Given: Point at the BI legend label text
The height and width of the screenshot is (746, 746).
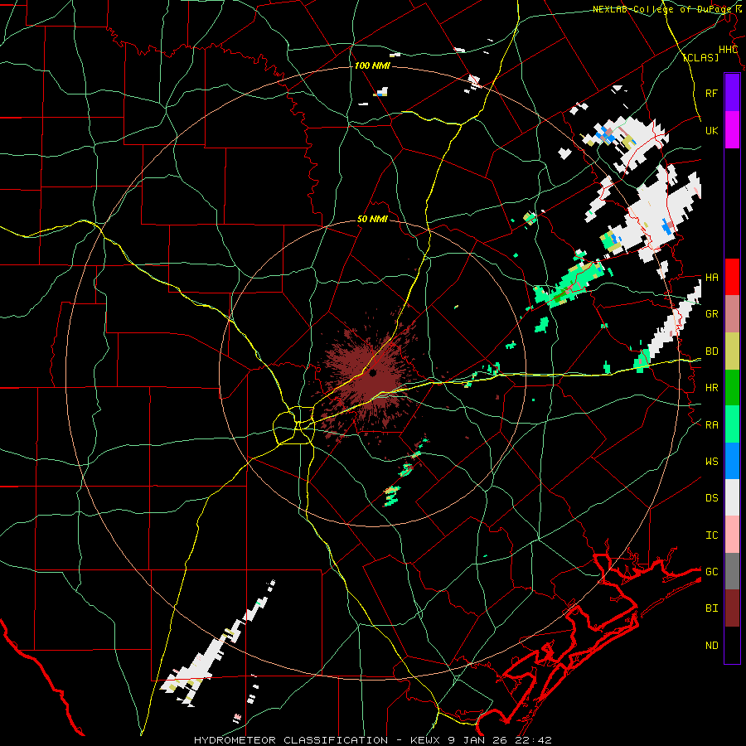Looking at the screenshot, I should pos(711,608).
